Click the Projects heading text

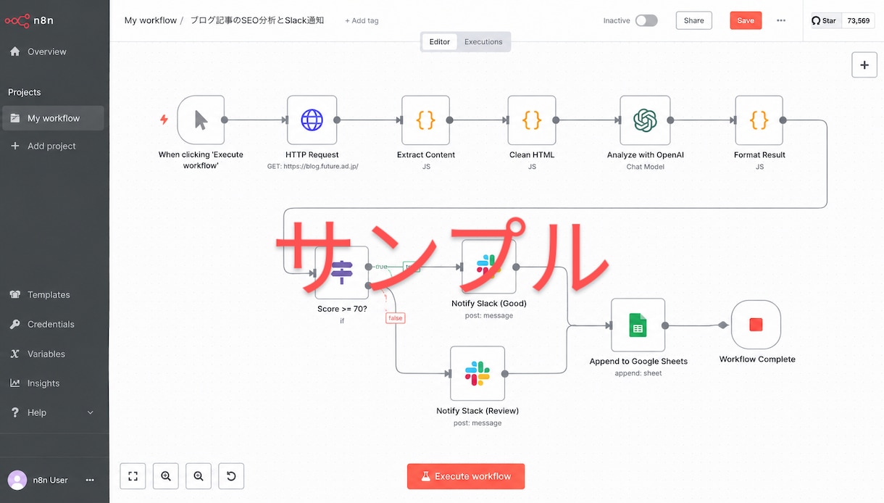click(25, 92)
